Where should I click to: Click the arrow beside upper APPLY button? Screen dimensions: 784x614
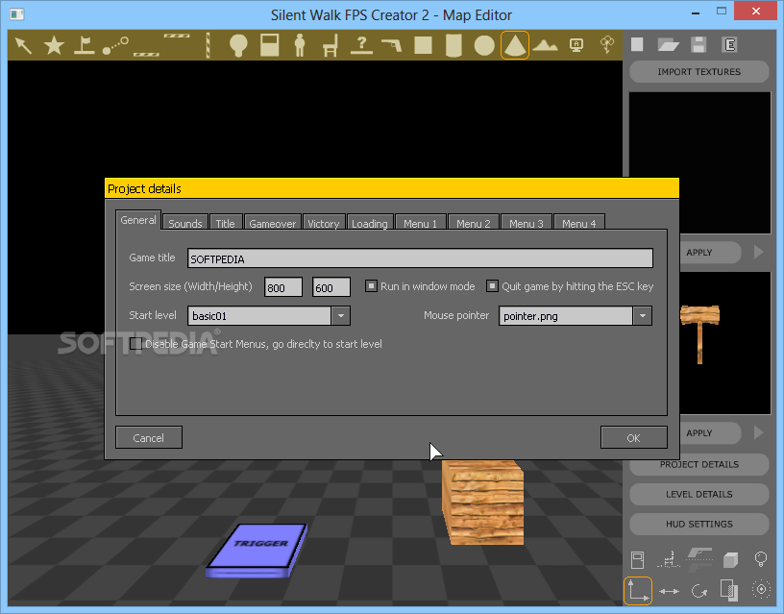758,252
